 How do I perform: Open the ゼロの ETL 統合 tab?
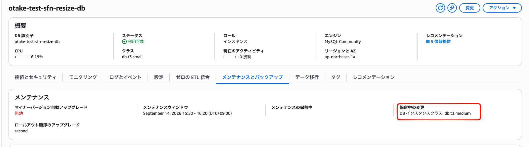(193, 77)
